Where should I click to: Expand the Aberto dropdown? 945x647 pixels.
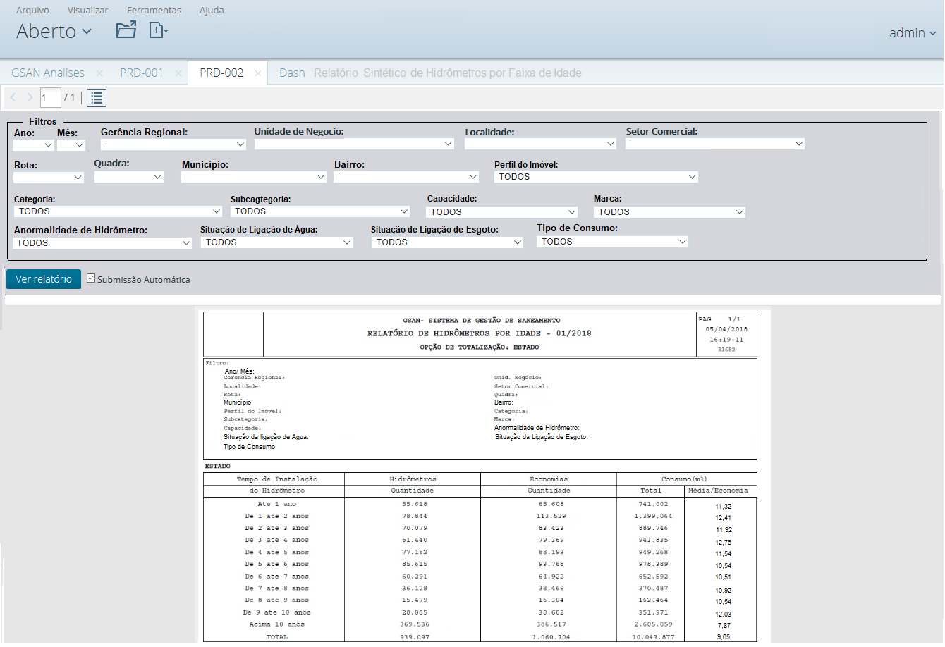[x=54, y=31]
